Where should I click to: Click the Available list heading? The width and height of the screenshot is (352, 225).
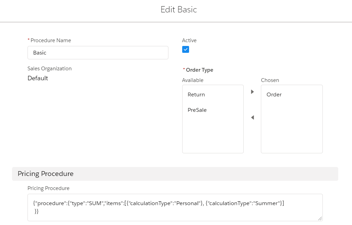click(x=193, y=80)
